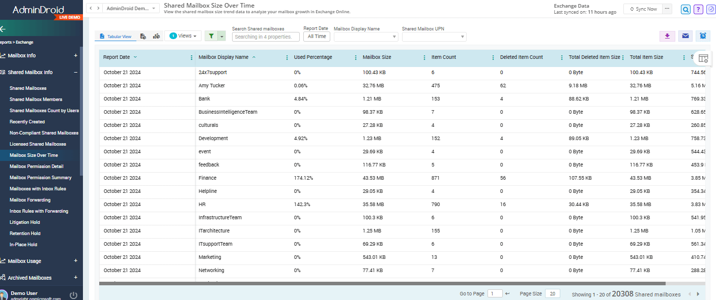Open the schedule report alarm clock icon

[703, 36]
